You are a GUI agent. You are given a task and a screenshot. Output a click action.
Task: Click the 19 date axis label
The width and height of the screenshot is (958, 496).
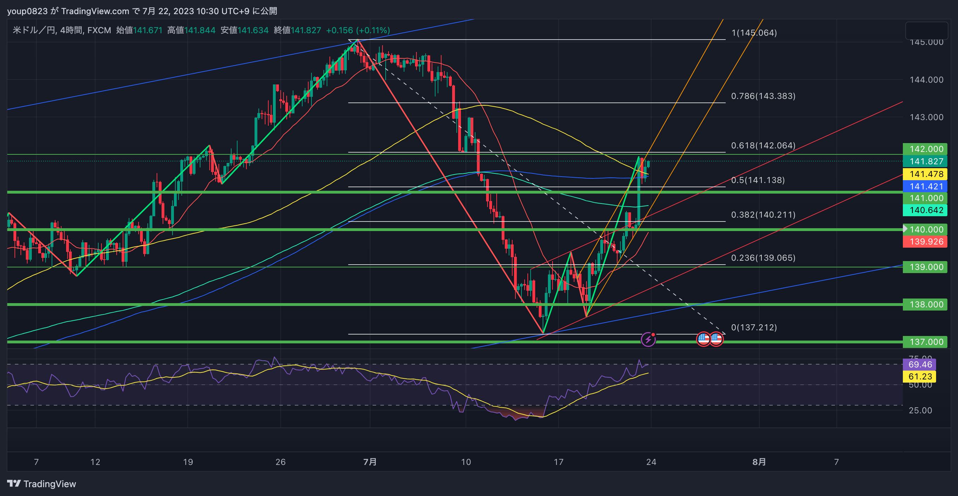pos(188,462)
